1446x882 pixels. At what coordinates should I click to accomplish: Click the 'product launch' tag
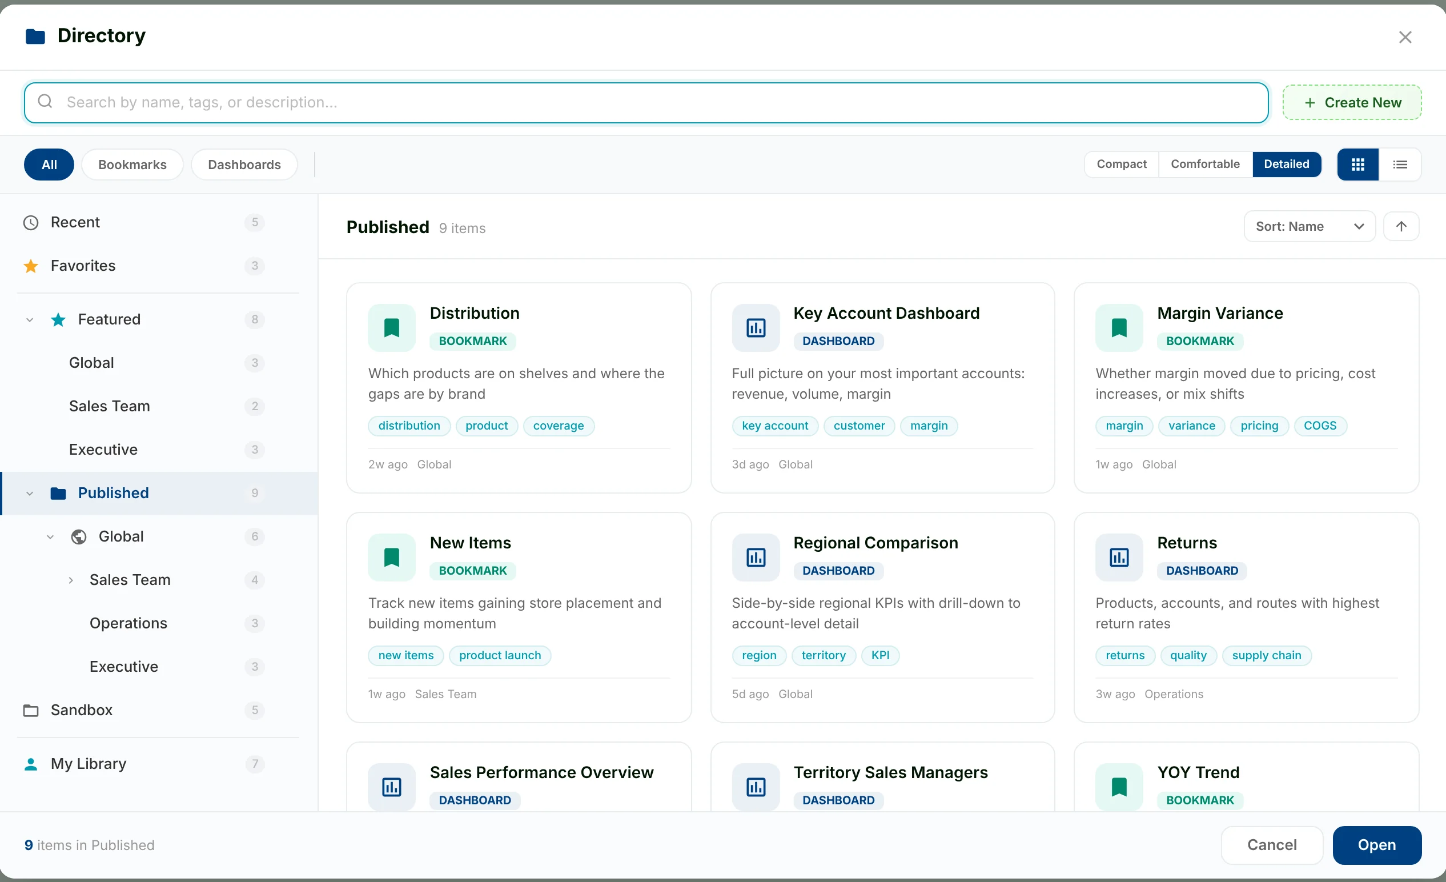click(499, 655)
